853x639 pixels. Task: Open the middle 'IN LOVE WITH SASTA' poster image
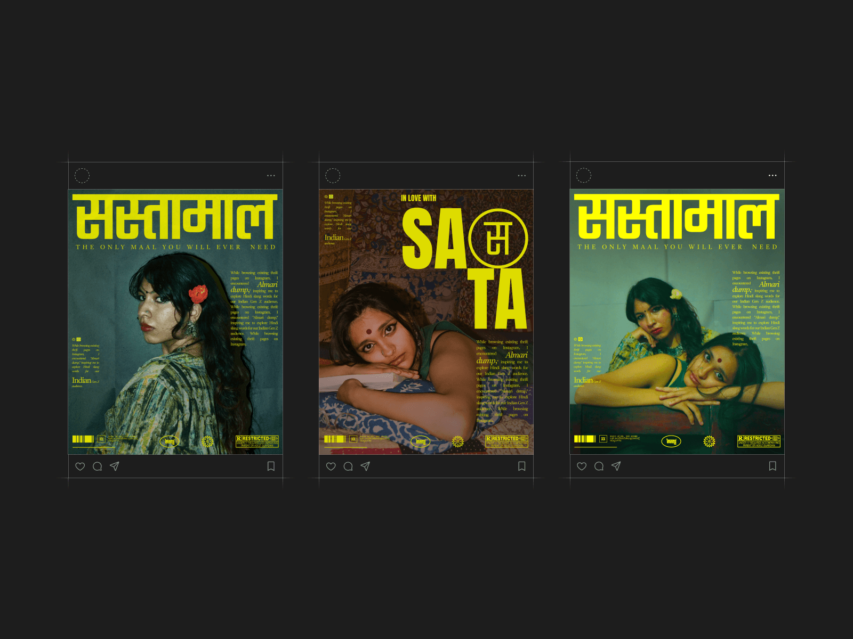[426, 322]
